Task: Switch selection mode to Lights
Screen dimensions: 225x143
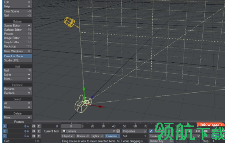Action: coord(97,136)
